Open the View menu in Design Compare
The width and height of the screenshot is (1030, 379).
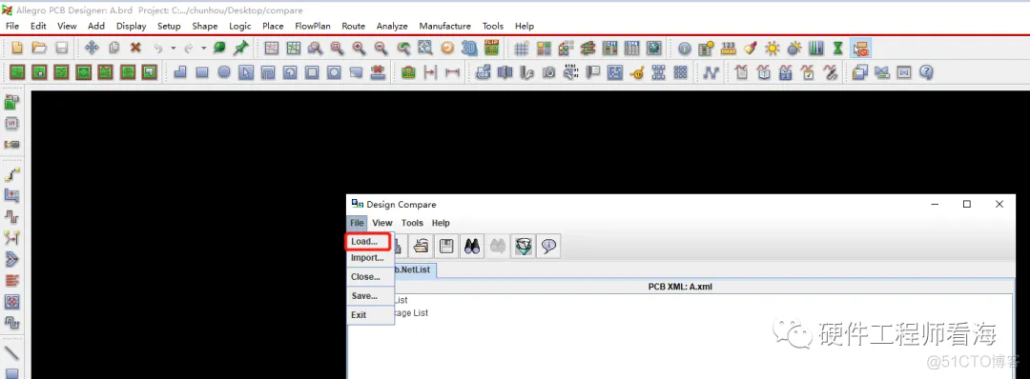click(x=382, y=223)
